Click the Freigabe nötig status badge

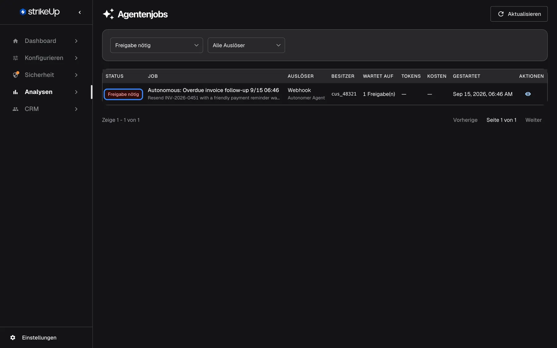coord(123,94)
